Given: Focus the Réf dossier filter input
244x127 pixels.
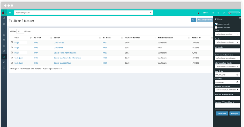Looking at the screenshot, I should coord(227,50).
